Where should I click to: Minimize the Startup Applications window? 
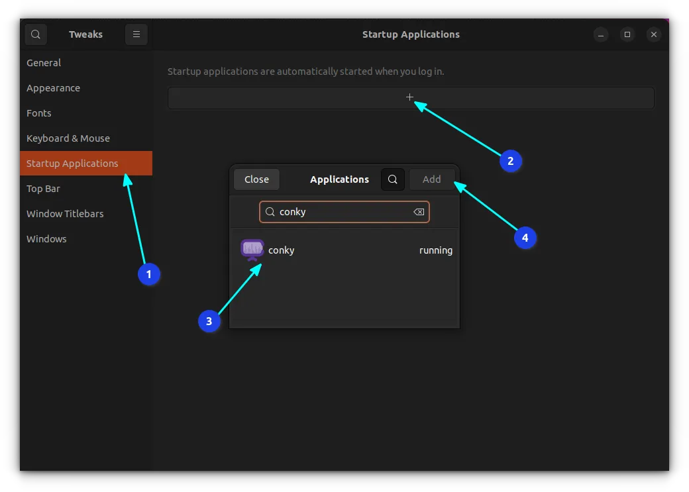(601, 34)
